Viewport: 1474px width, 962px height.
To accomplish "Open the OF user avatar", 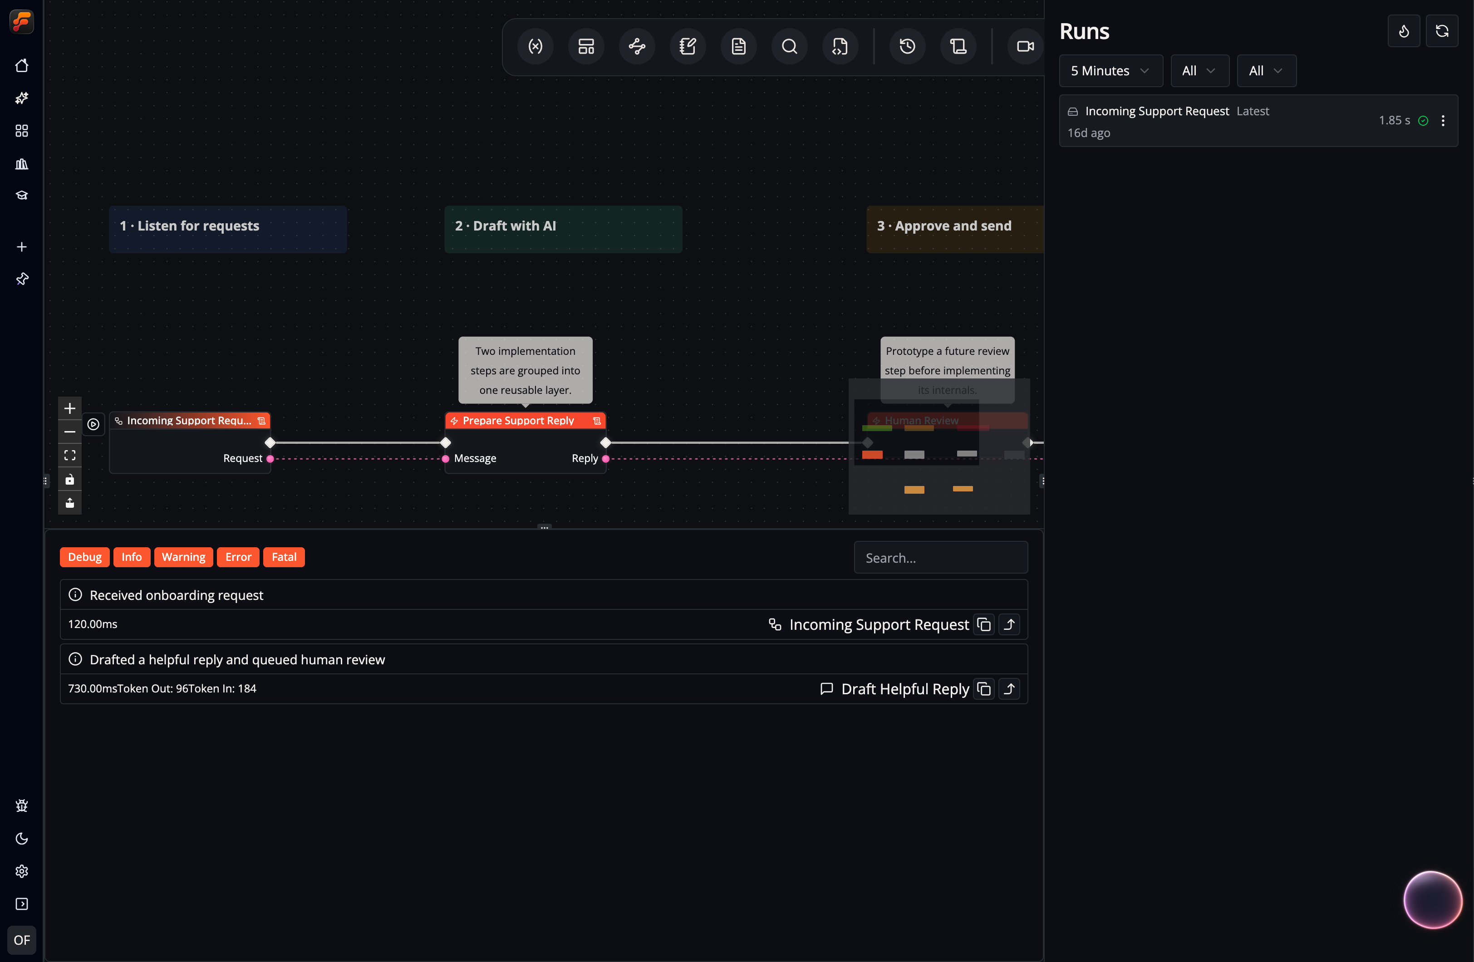I will 22,940.
